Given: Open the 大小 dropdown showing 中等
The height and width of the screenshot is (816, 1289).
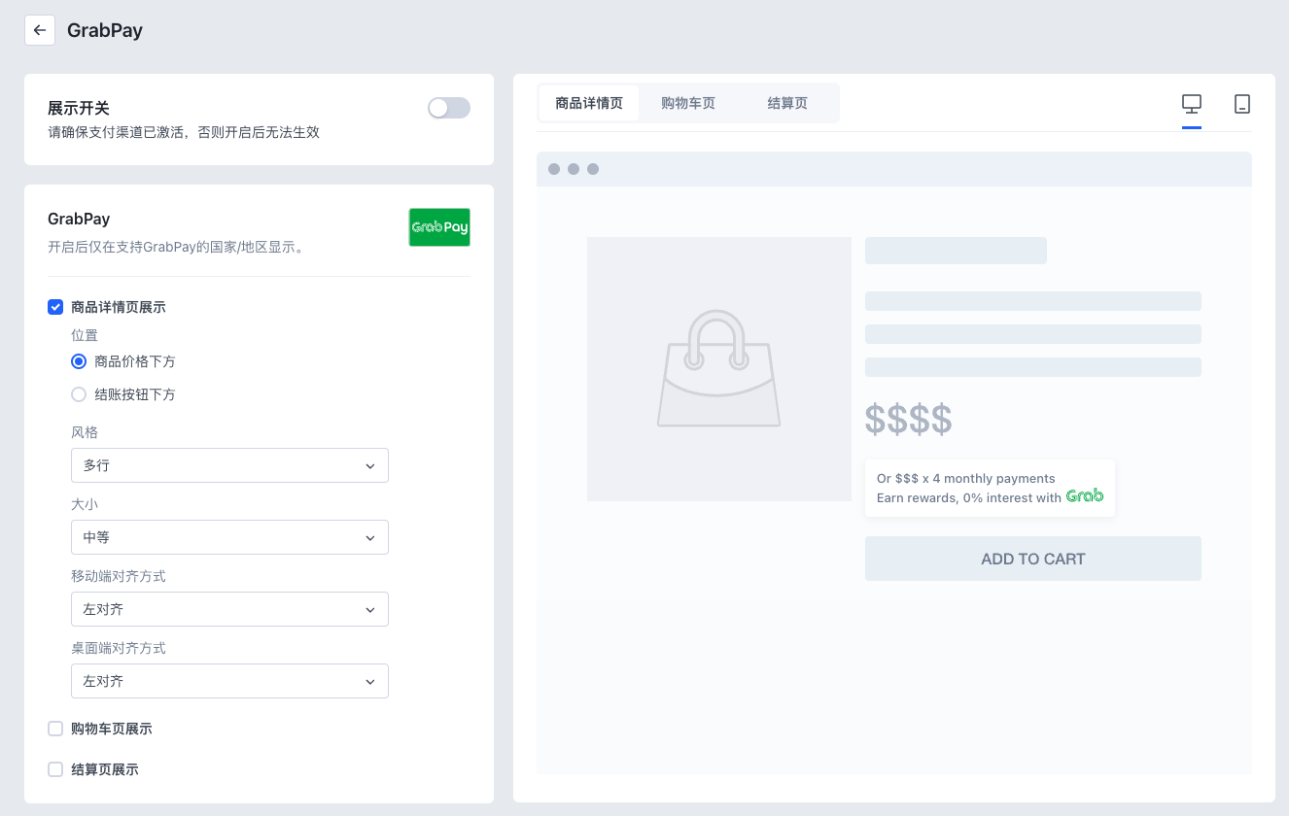Looking at the screenshot, I should click(x=229, y=537).
